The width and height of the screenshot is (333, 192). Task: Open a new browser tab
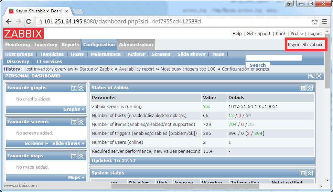click(78, 11)
